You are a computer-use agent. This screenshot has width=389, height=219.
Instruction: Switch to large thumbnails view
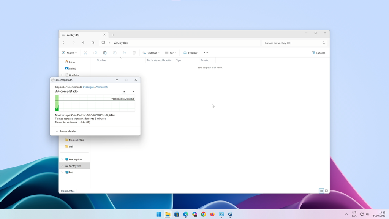(326, 191)
